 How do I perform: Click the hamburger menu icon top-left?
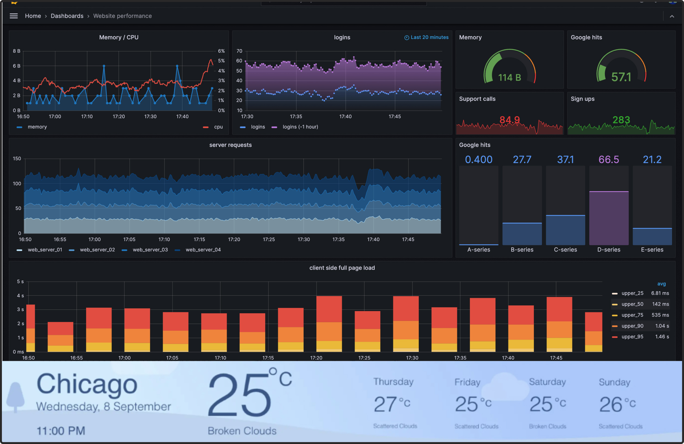point(14,15)
